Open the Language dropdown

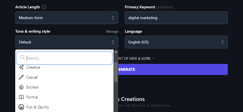[176, 42]
